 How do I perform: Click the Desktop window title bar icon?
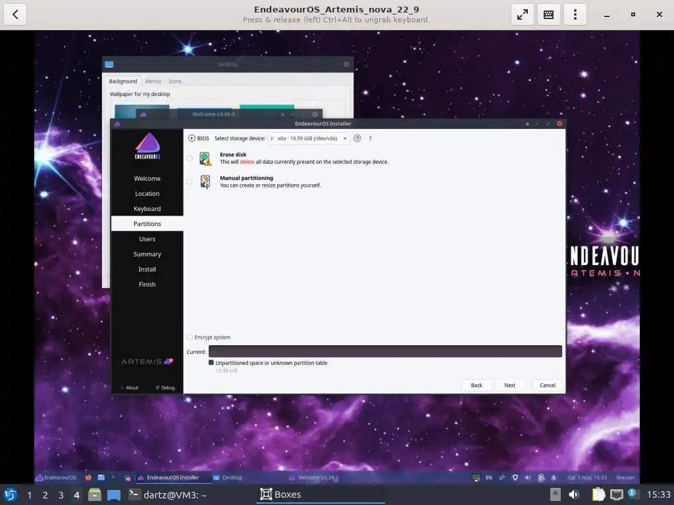tap(109, 64)
